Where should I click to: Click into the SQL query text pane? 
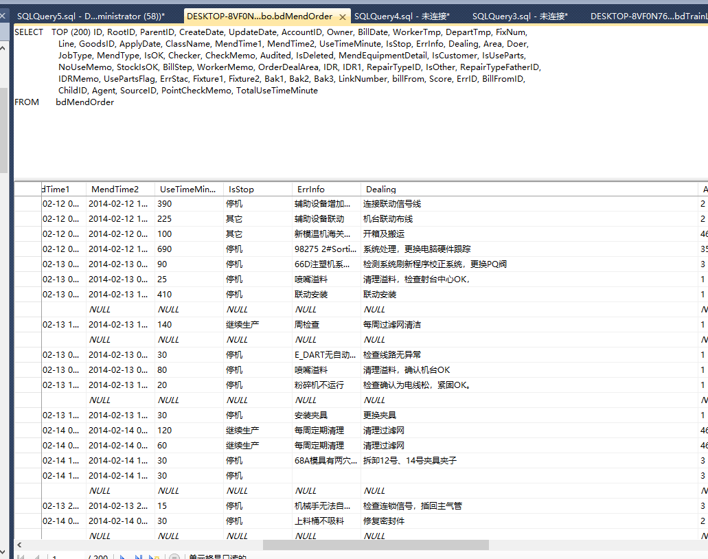click(x=343, y=137)
